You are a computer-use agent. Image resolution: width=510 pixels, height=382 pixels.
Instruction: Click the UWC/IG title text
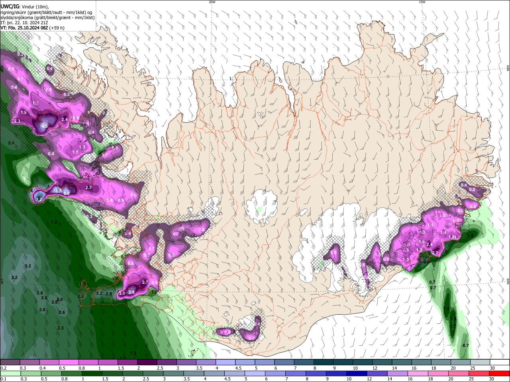pos(10,6)
